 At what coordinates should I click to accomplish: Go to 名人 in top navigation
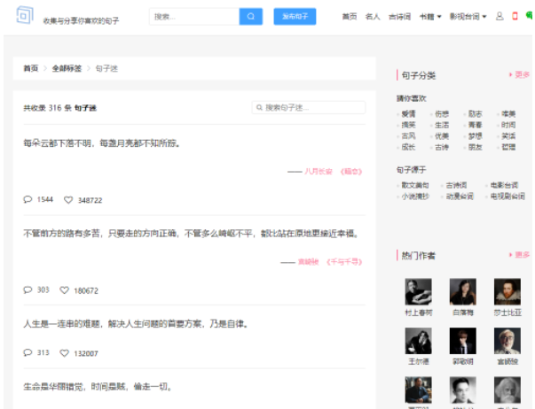click(x=373, y=17)
